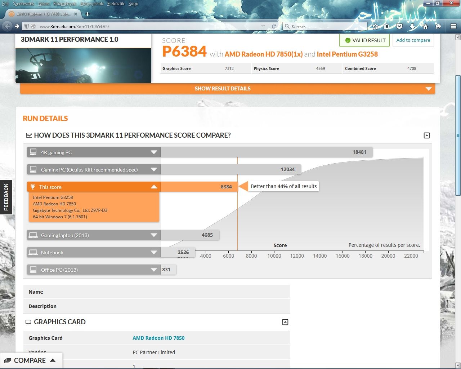Open the chat smiley icon in the toolbar
Image resolution: width=461 pixels, height=369 pixels.
438,26
